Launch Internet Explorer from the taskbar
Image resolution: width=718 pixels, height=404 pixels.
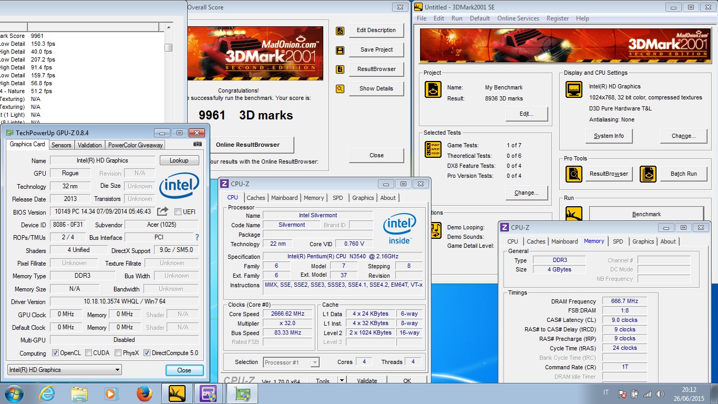(47, 393)
